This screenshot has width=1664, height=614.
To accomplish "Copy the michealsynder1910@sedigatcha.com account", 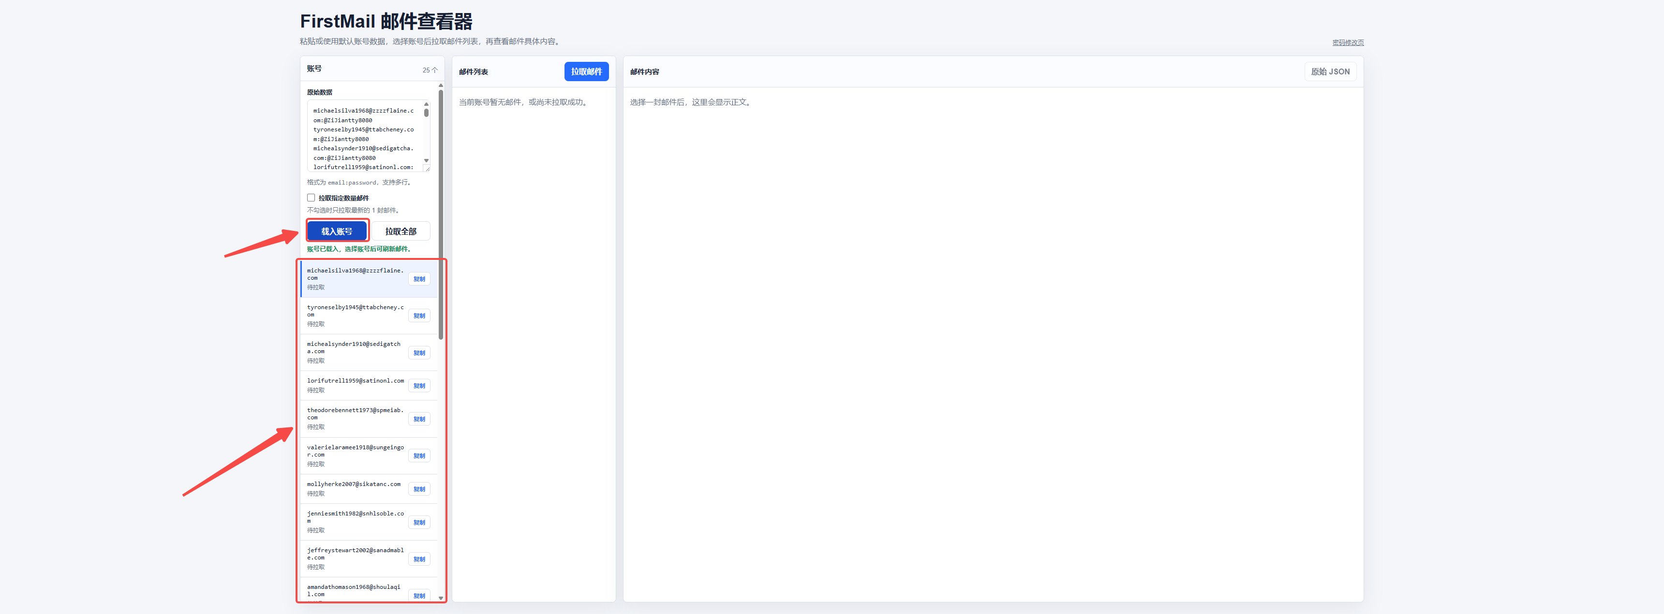I will point(419,353).
